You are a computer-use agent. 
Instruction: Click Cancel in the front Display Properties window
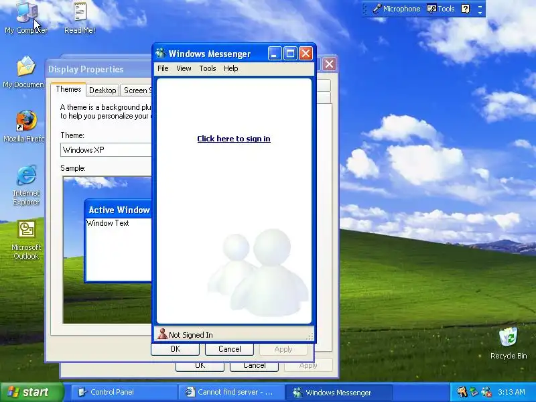point(229,349)
